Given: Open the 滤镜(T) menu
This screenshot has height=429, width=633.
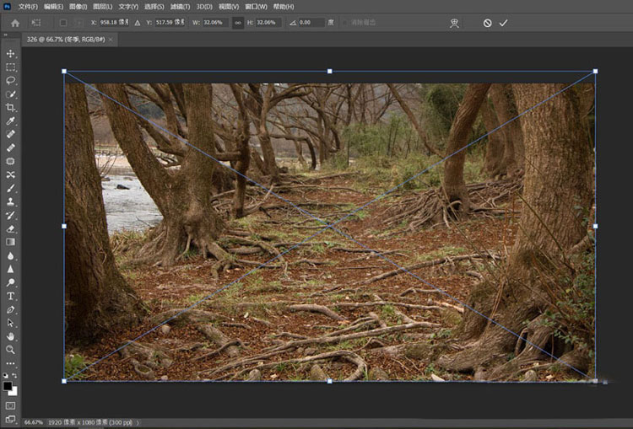Looking at the screenshot, I should coord(180,7).
